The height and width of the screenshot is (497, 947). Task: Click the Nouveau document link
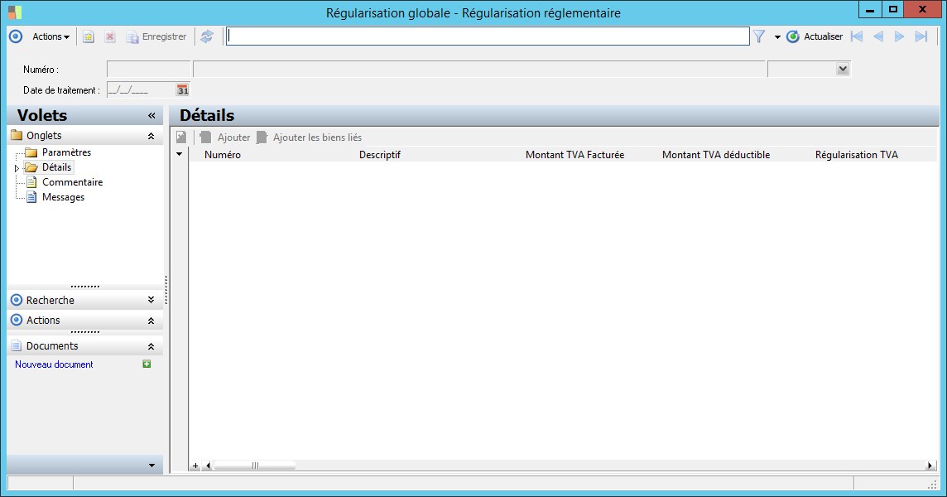pos(54,364)
